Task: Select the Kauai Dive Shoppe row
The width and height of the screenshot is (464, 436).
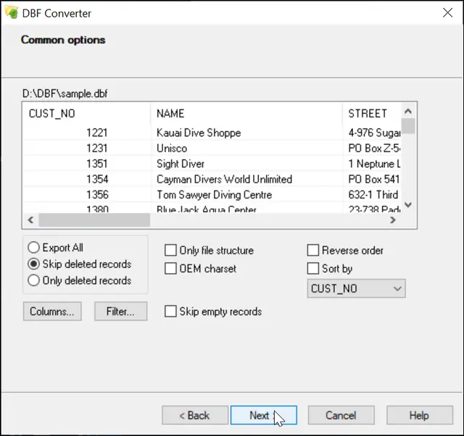Action: click(x=199, y=133)
